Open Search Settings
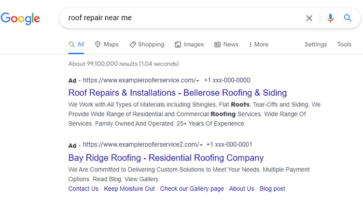The width and height of the screenshot is (363, 200). pos(315,45)
